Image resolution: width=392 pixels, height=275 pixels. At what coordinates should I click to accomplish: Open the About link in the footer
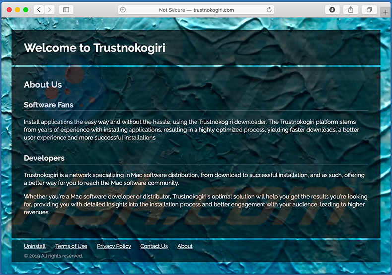pyautogui.click(x=185, y=246)
